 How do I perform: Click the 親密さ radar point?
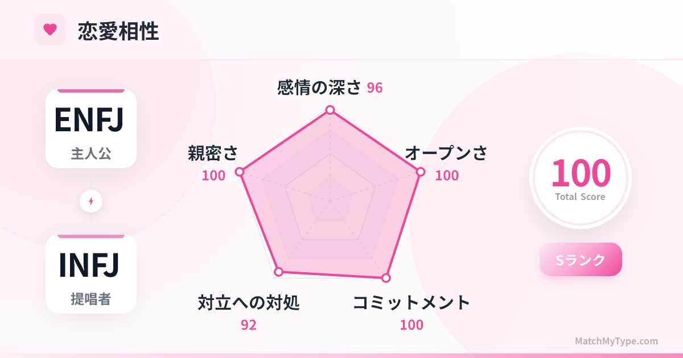pos(240,172)
